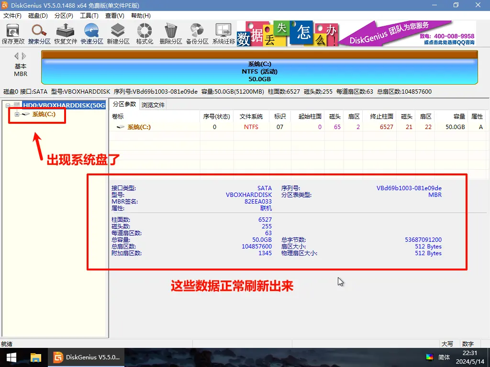Launch the 恢复文件 tool

66,34
